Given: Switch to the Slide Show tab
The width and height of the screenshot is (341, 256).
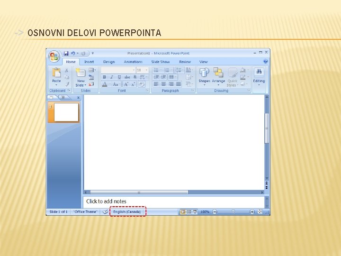Looking at the screenshot, I should pyautogui.click(x=161, y=62).
